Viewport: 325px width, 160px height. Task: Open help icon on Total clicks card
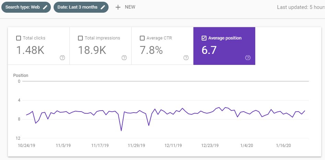coord(62,58)
